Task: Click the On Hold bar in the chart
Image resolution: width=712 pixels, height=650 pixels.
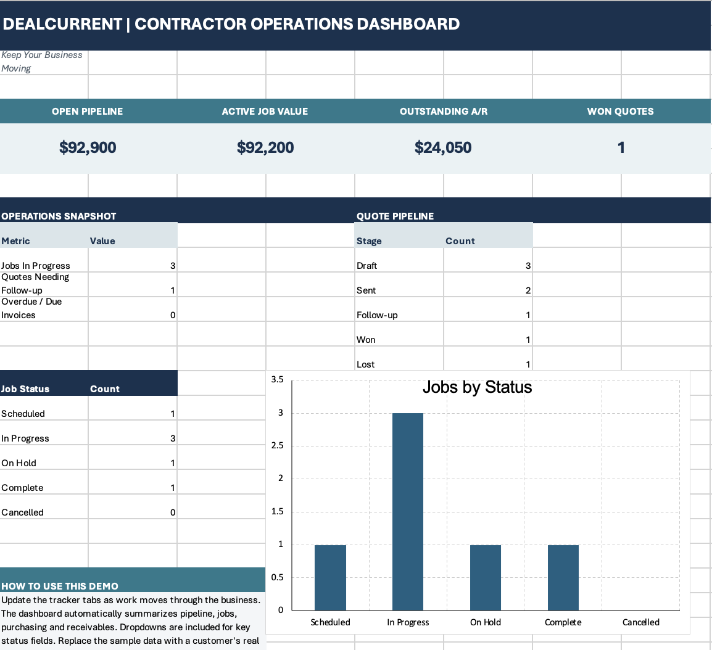Action: tap(486, 577)
